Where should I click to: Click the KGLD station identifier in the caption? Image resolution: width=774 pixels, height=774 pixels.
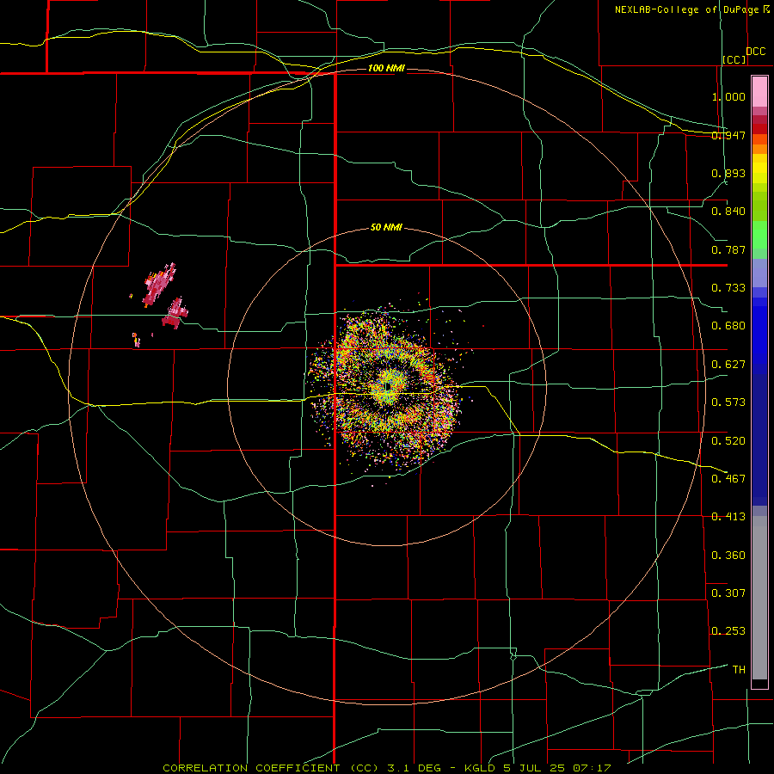479,768
